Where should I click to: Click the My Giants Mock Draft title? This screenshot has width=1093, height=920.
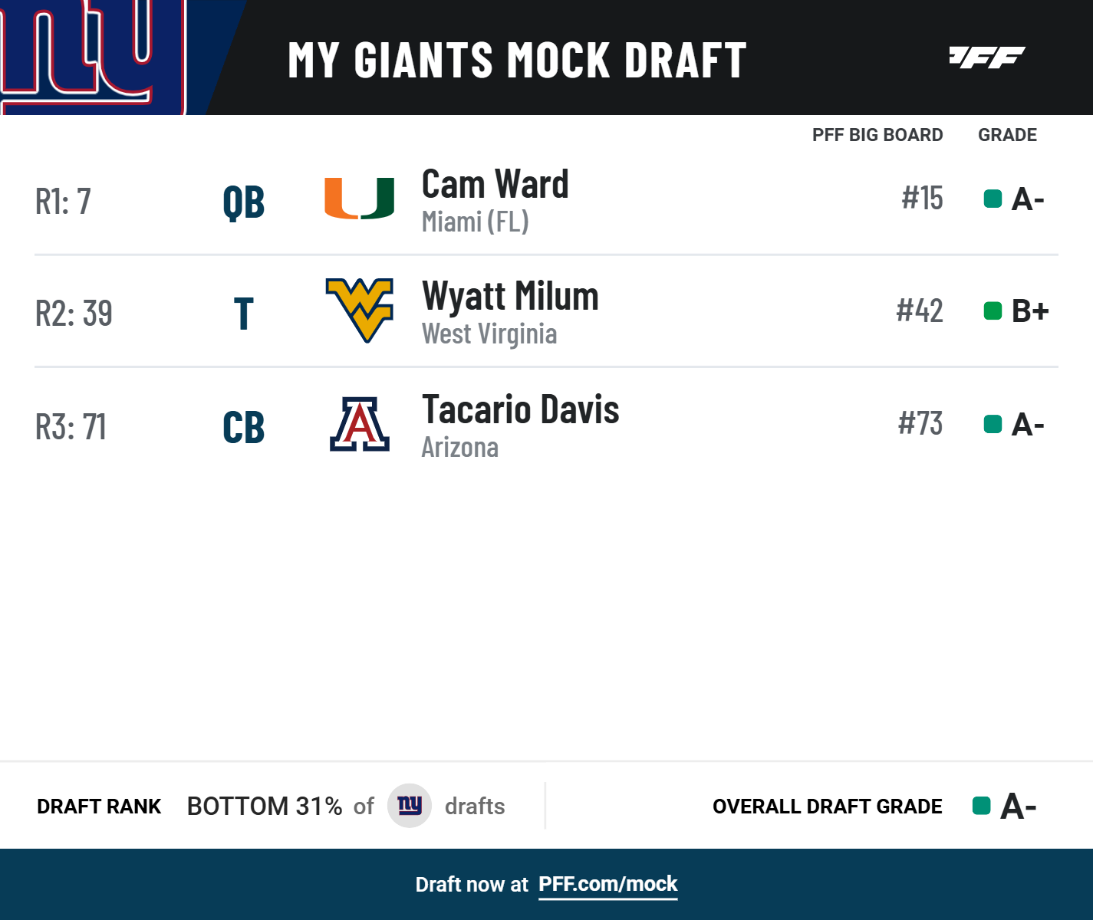pos(516,60)
